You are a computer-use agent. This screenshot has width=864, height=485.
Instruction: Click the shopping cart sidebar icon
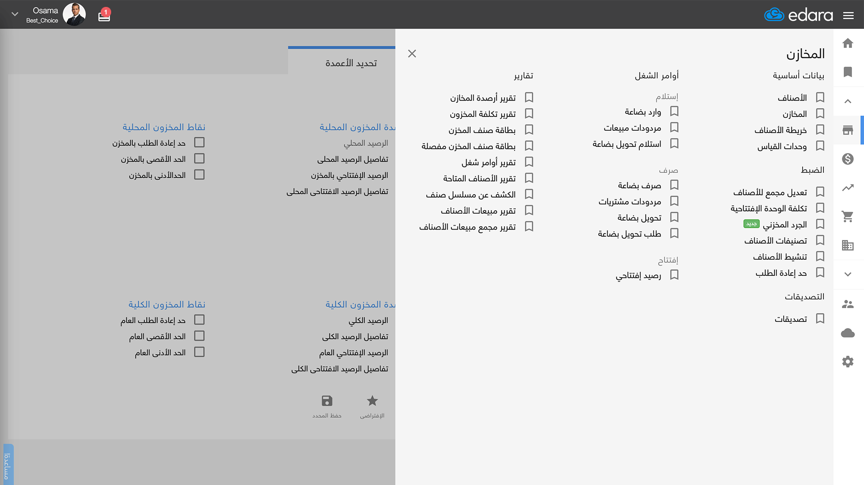[x=848, y=217]
